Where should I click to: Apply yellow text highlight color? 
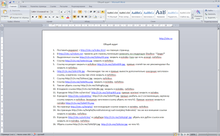63,17
